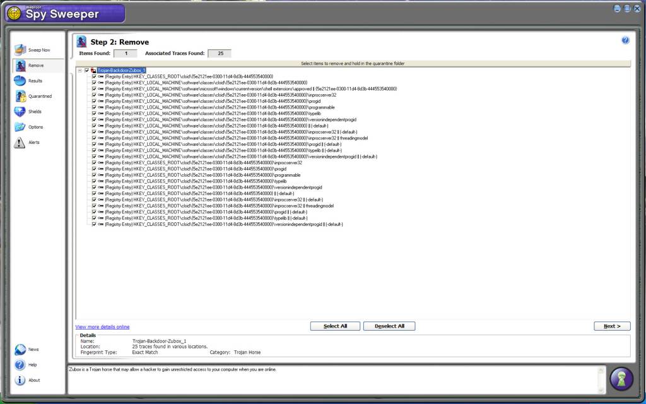Go to the Remove section label
The image size is (646, 404).
pos(36,66)
